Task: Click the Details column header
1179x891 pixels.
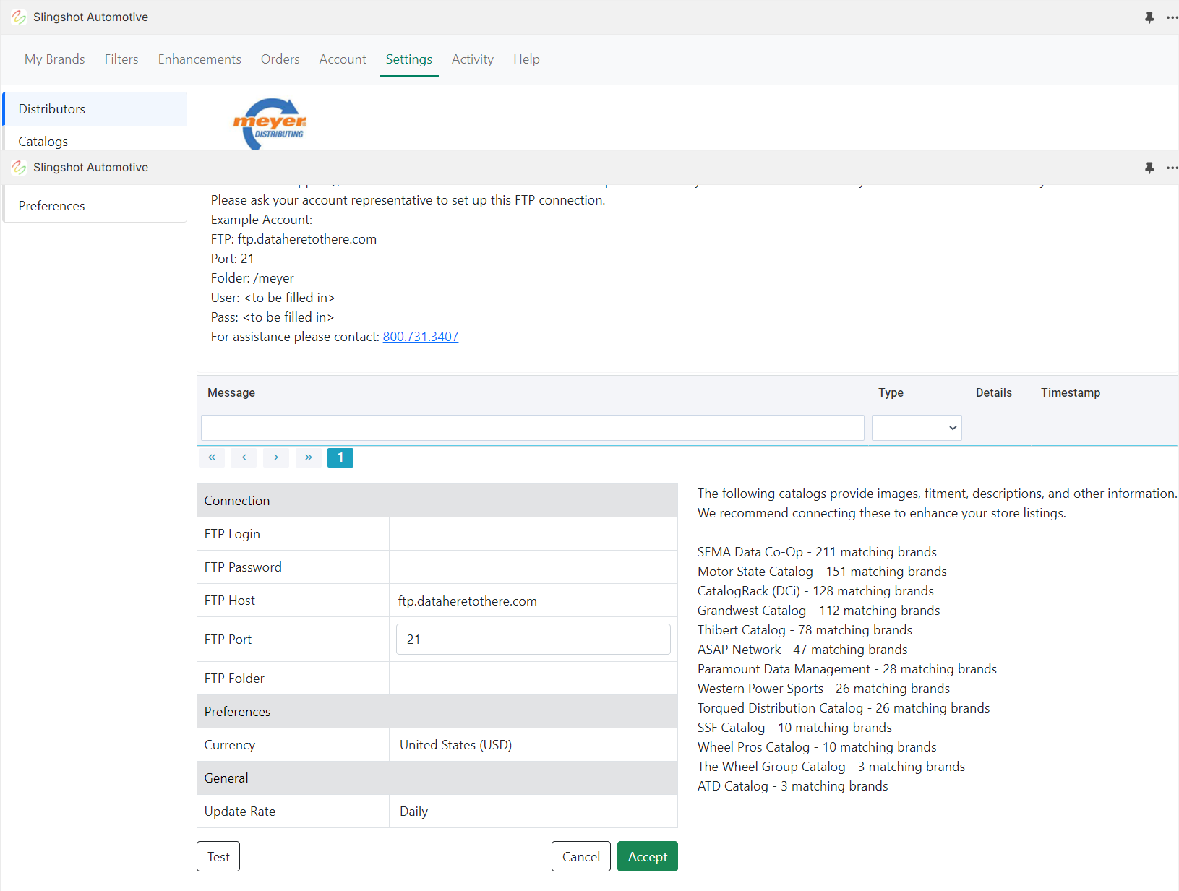Action: (994, 392)
